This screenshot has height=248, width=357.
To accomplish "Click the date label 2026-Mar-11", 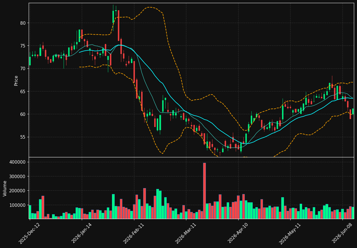I will coord(186,233).
